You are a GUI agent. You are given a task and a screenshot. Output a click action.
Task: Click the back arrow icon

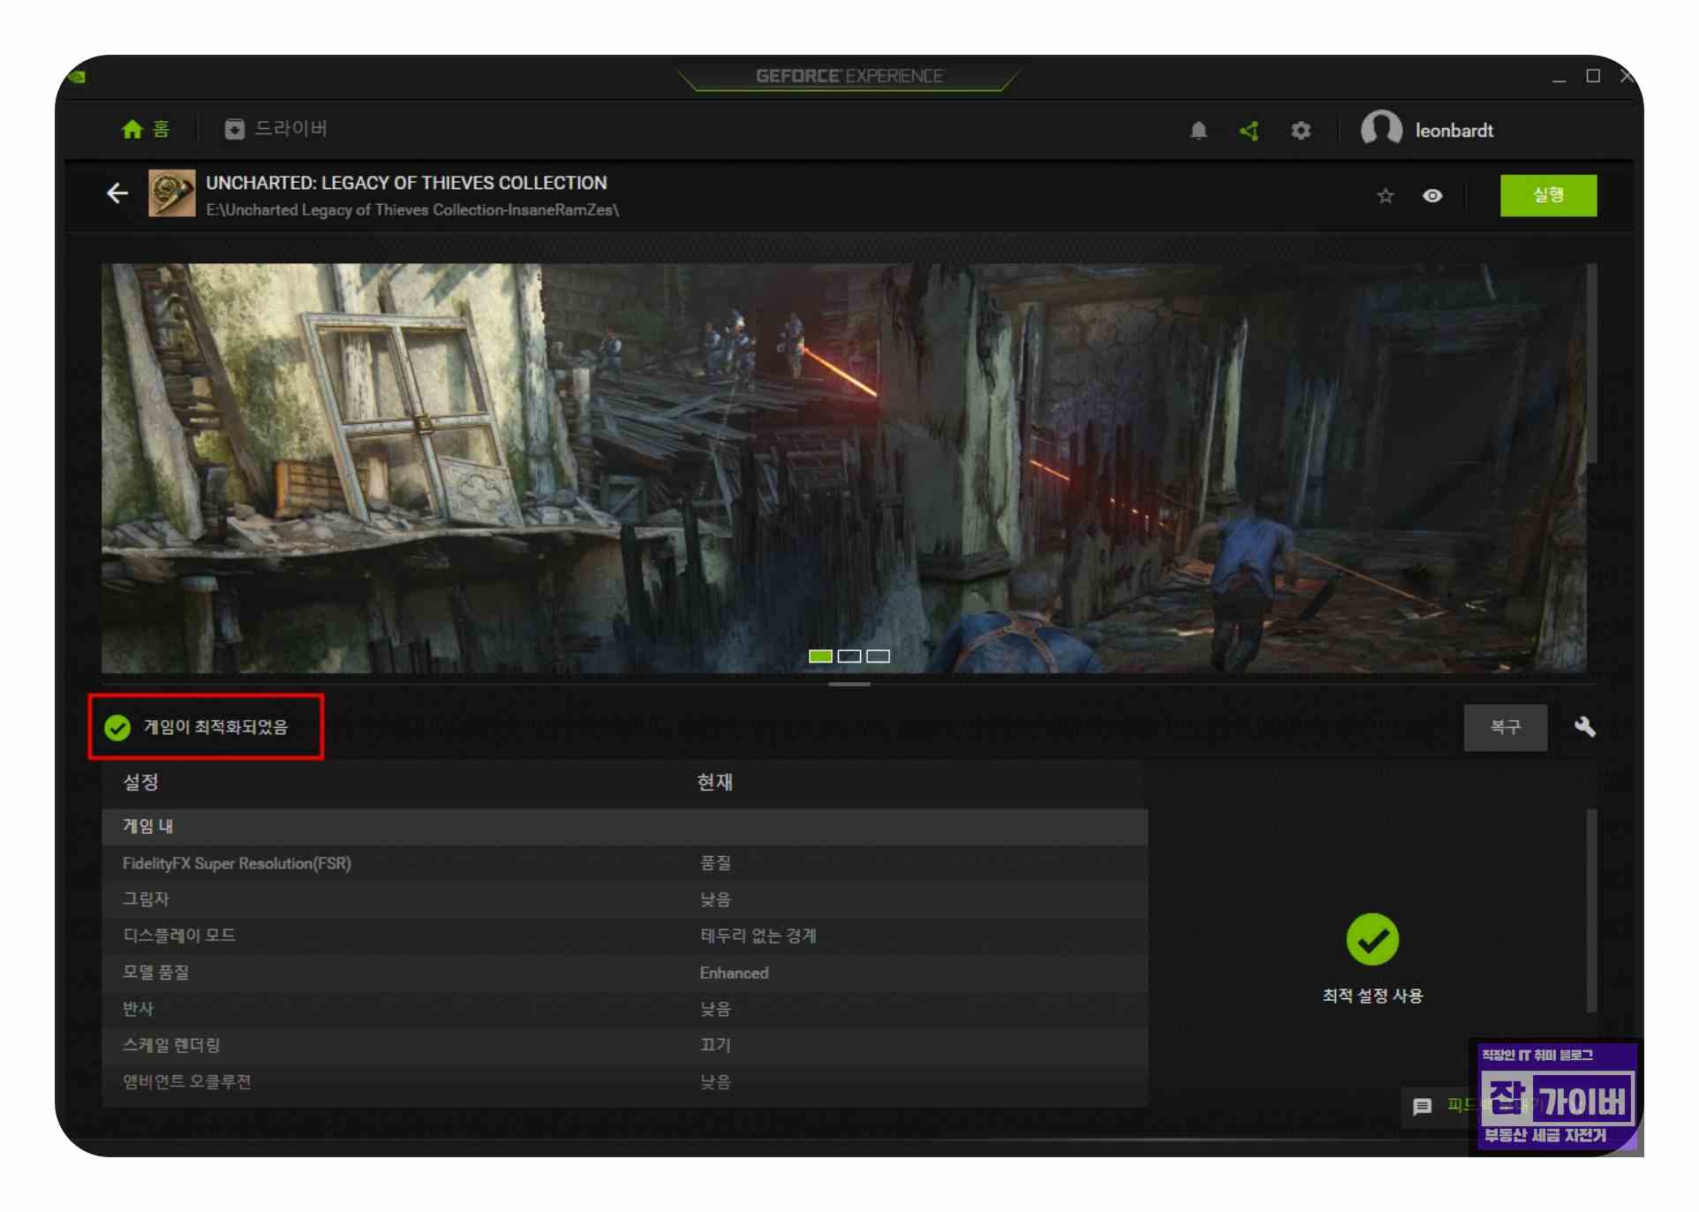tap(117, 193)
